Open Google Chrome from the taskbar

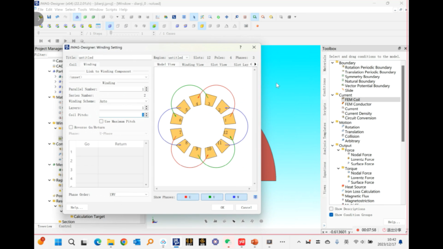[124, 242]
